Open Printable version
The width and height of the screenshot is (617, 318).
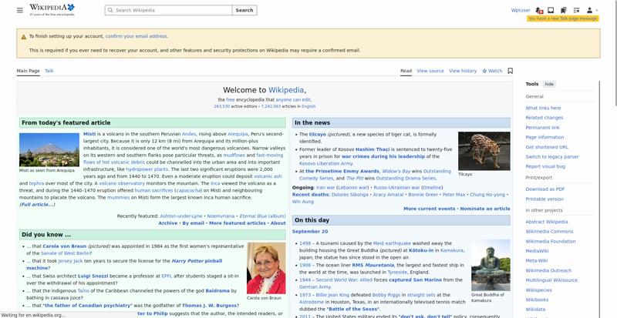[x=545, y=199]
